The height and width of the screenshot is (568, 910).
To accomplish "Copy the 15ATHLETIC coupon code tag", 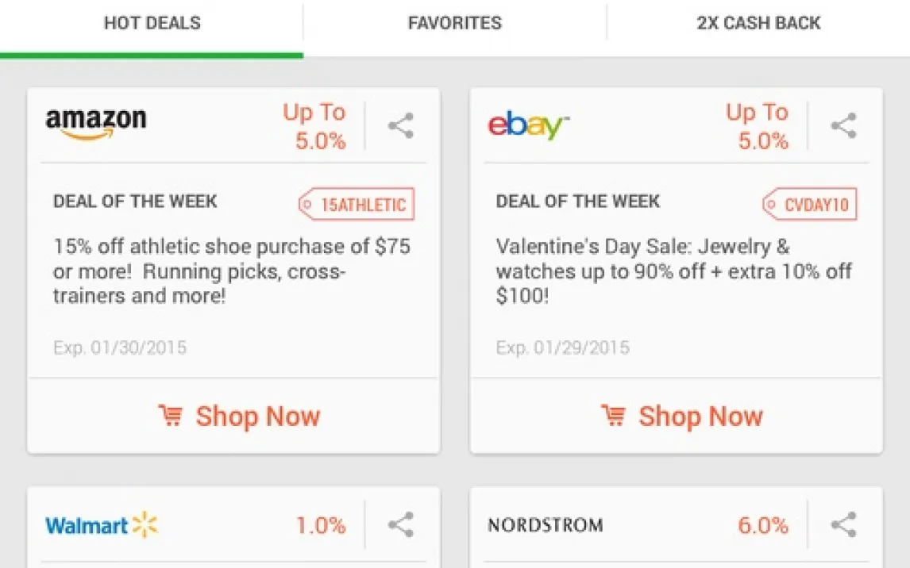I will point(357,205).
